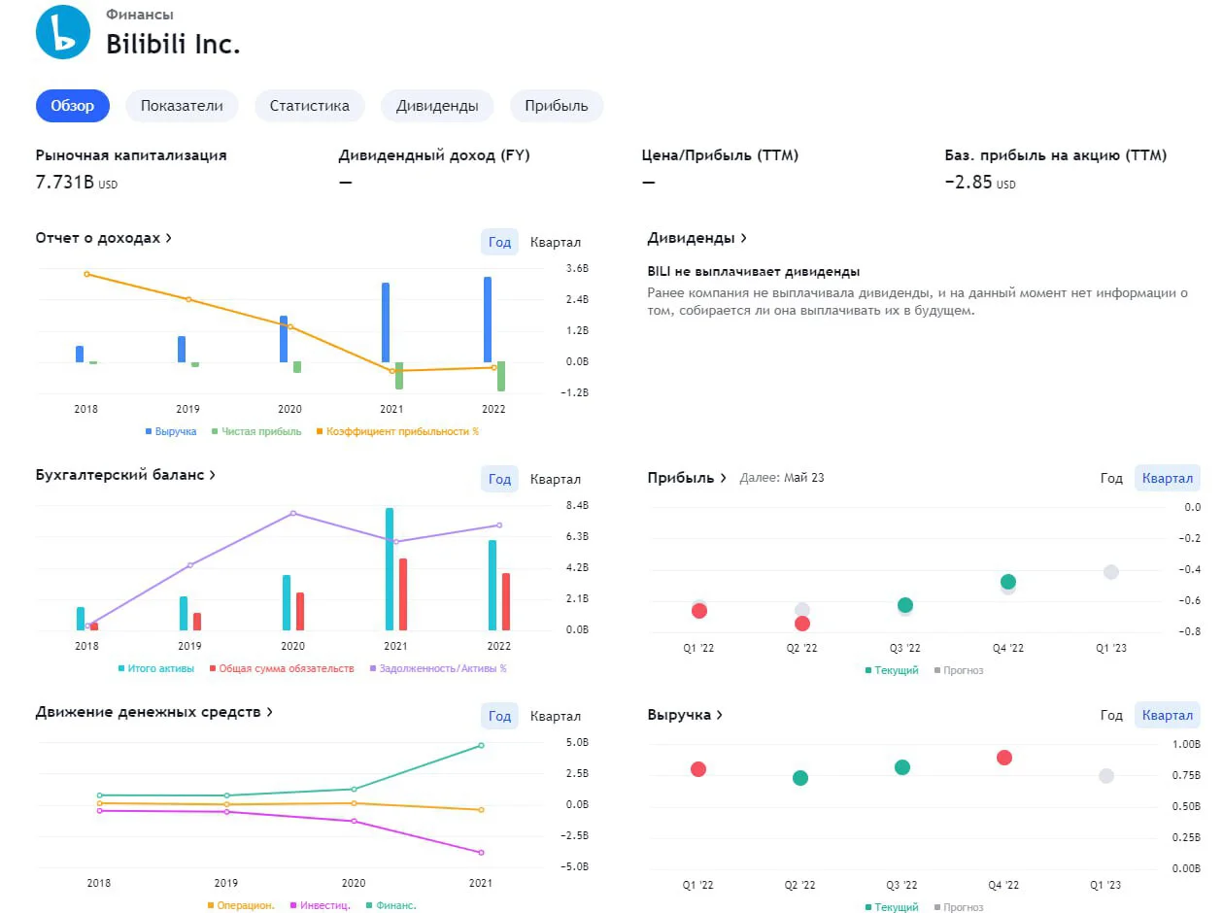The height and width of the screenshot is (913, 1223).
Task: Click the Q4 '22 red revenue dot
Action: tap(1004, 758)
